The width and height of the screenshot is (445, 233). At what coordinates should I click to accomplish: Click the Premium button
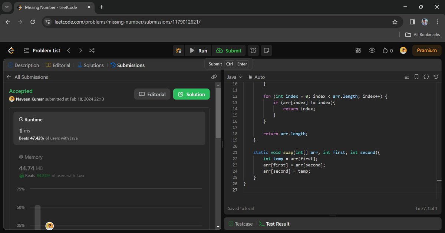[x=427, y=51]
